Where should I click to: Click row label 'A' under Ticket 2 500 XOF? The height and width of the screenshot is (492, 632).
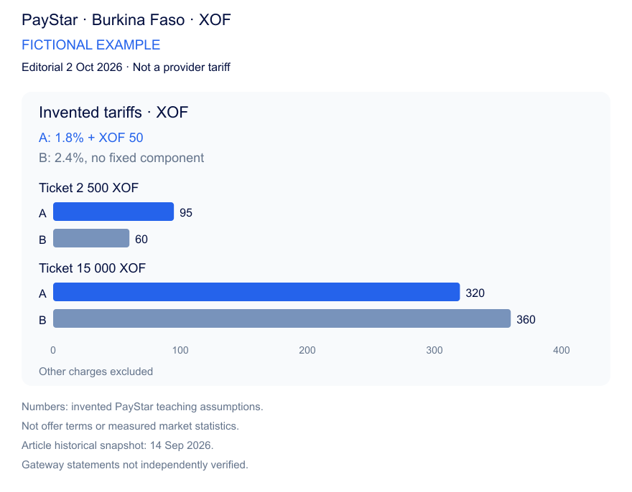[x=42, y=214]
